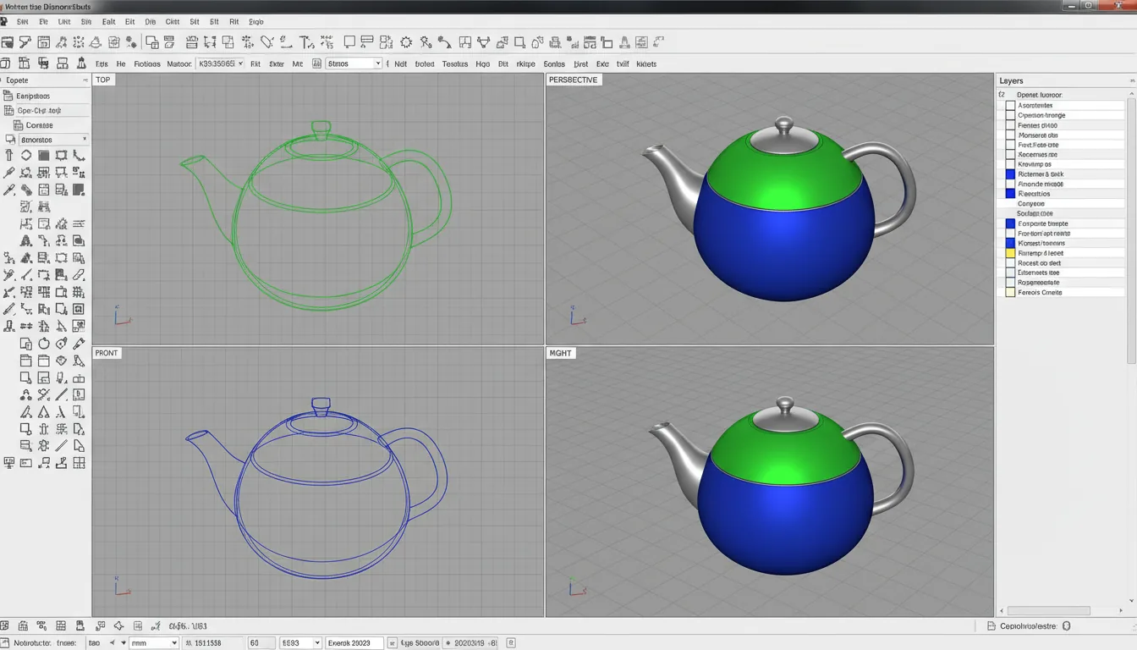Click the horizontal scrollbar below the perspective viewport

click(x=1049, y=610)
